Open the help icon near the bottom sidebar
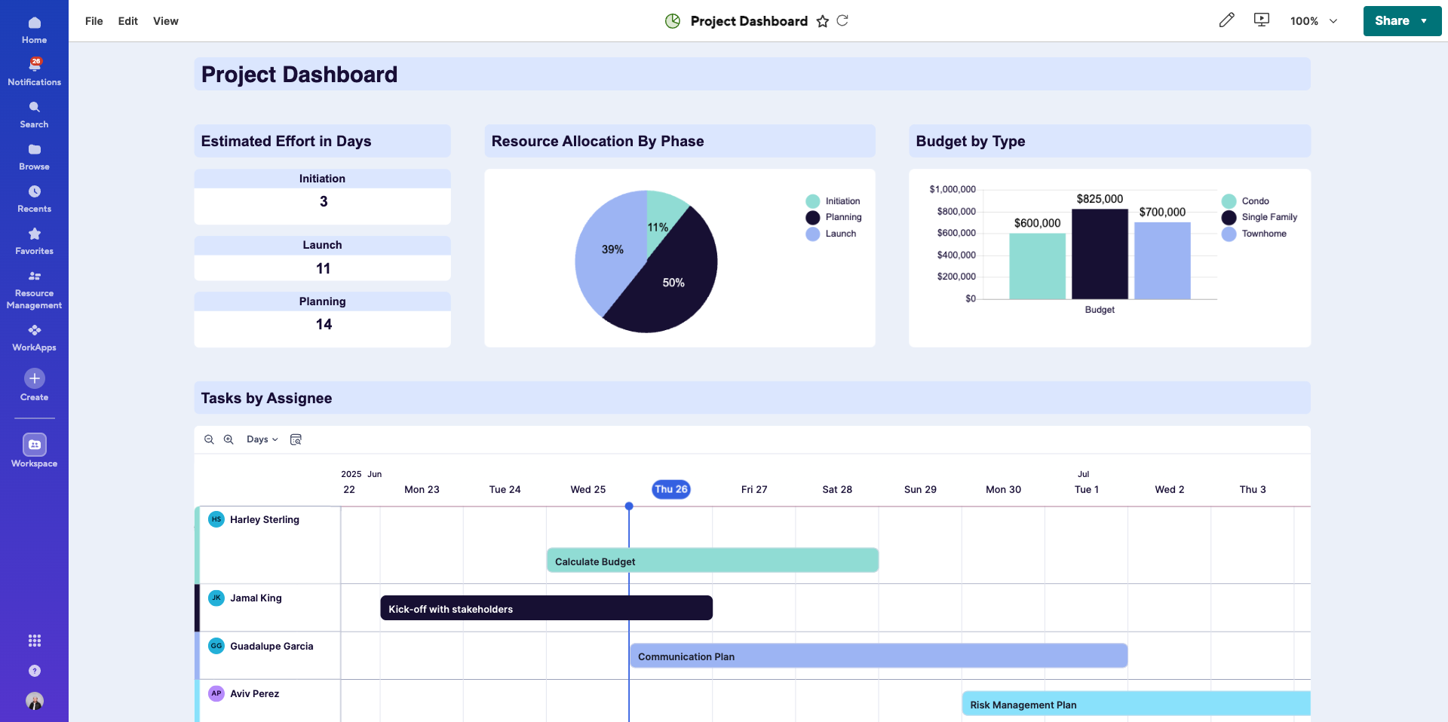 [x=35, y=671]
